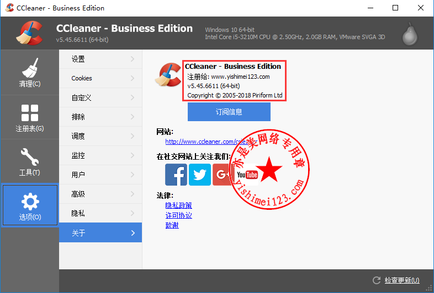Click the chevron next to 调度
This screenshot has width=434, height=293.
[x=133, y=136]
